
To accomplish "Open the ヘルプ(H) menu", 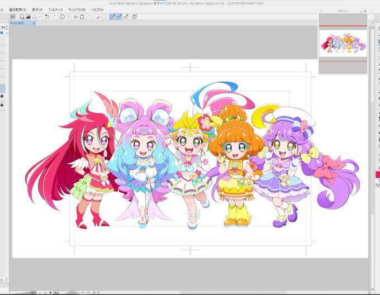I will coord(97,9).
